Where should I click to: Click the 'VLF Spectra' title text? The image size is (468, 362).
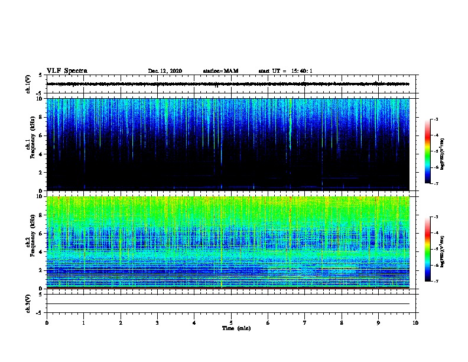pos(67,71)
